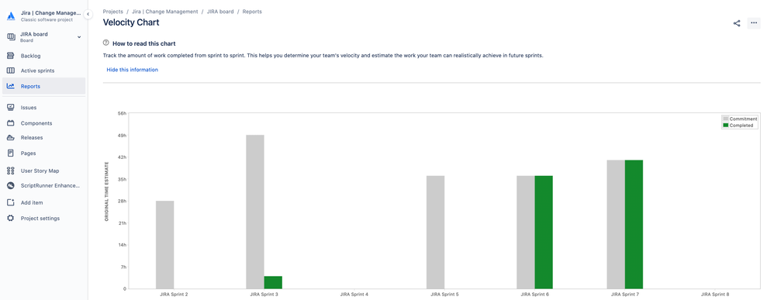Click the Backlog stack icon
This screenshot has width=774, height=300.
10,56
